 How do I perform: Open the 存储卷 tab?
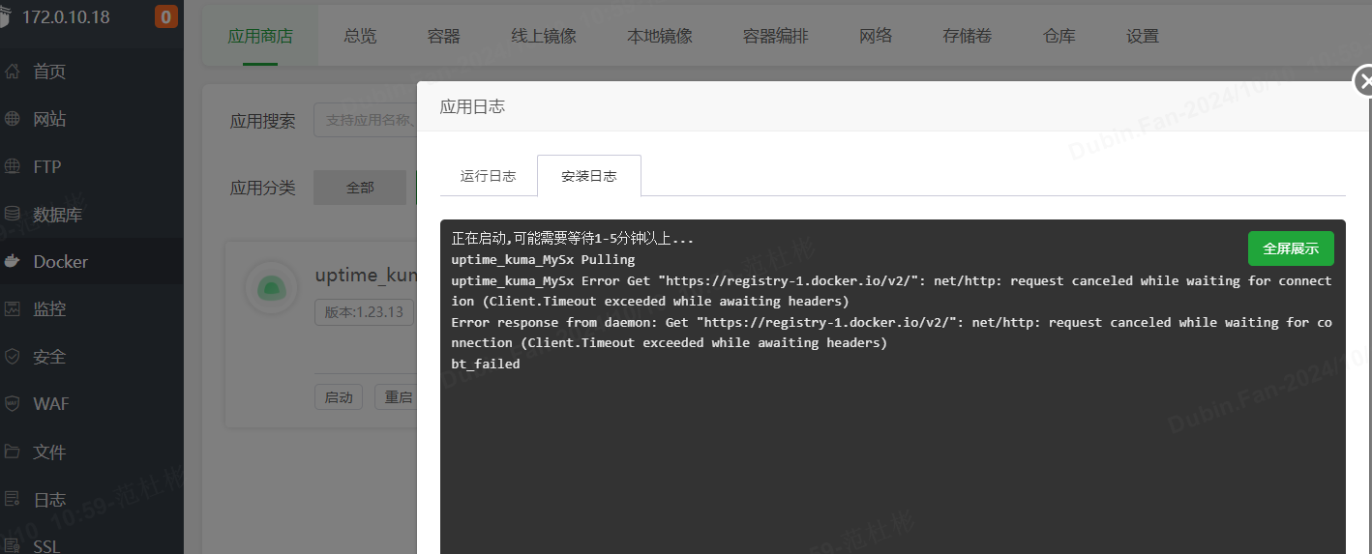968,36
